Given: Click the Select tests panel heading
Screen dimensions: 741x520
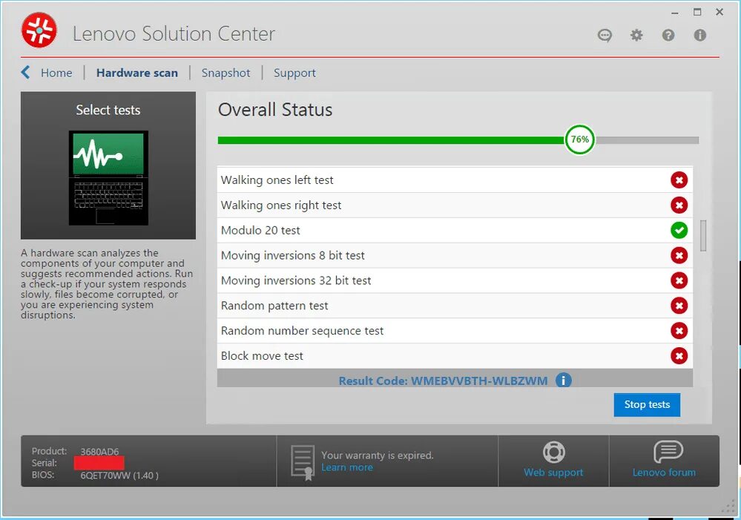Looking at the screenshot, I should click(108, 110).
